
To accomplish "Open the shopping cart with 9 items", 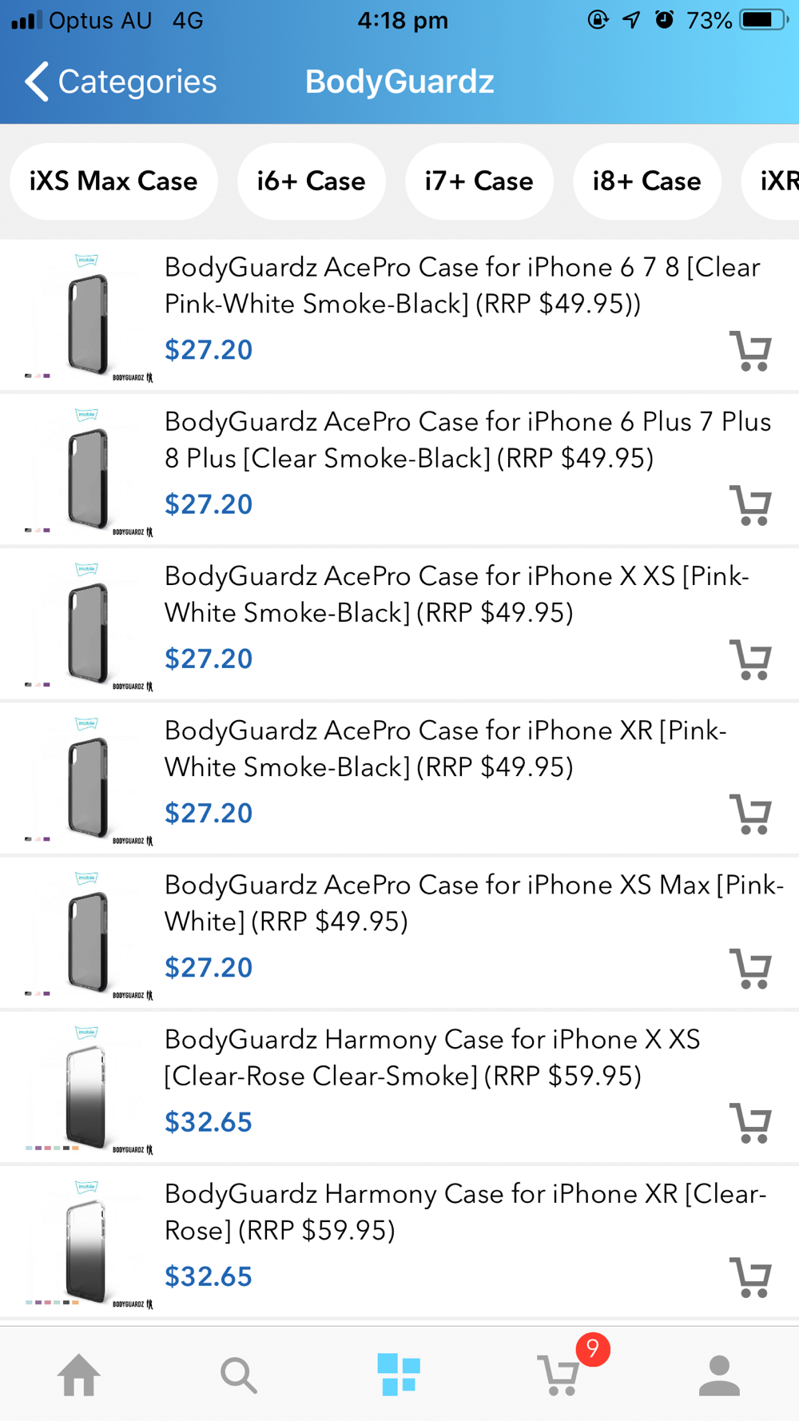I will tap(560, 1374).
